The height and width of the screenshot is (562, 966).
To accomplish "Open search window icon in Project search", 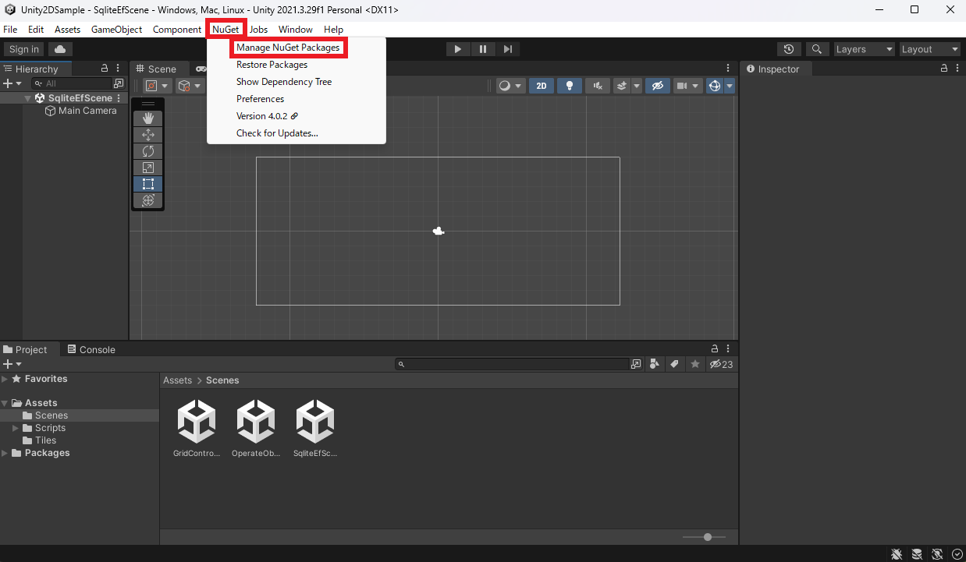I will 636,364.
